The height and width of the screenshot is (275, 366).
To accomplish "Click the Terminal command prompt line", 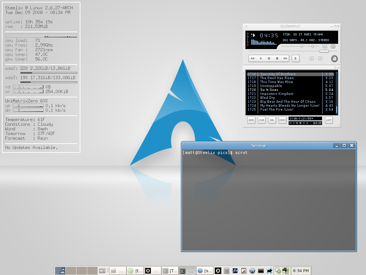I will coord(215,153).
